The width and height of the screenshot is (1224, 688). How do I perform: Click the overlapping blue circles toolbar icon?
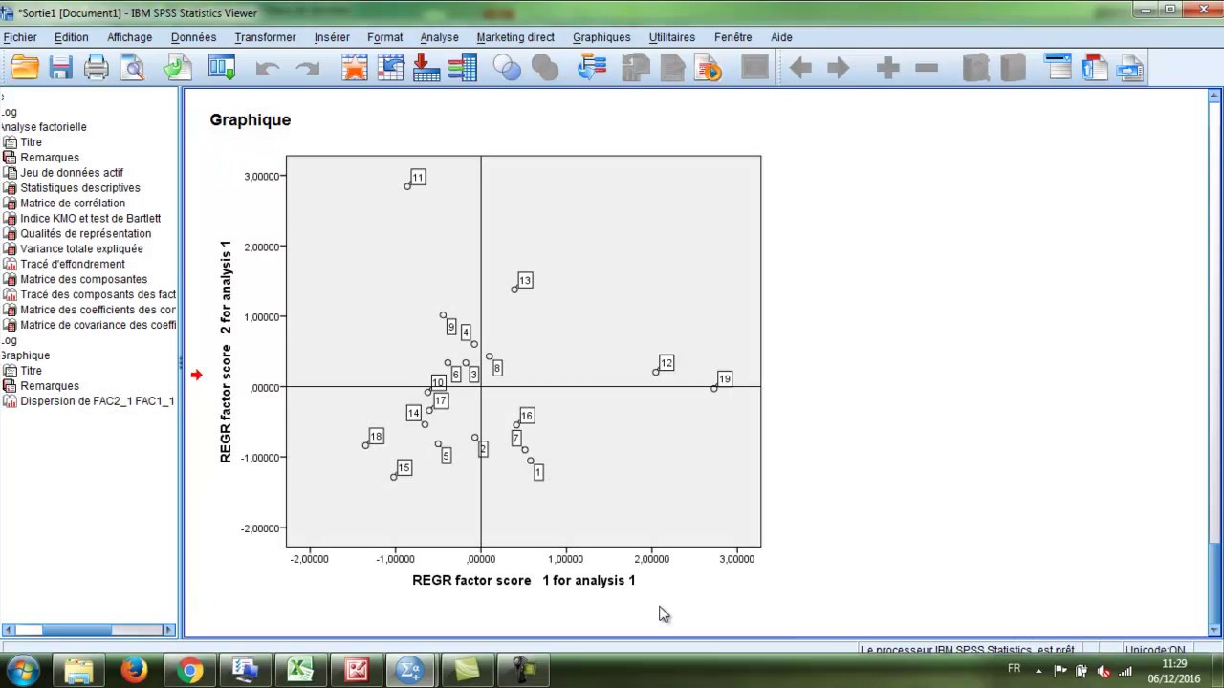tap(508, 68)
